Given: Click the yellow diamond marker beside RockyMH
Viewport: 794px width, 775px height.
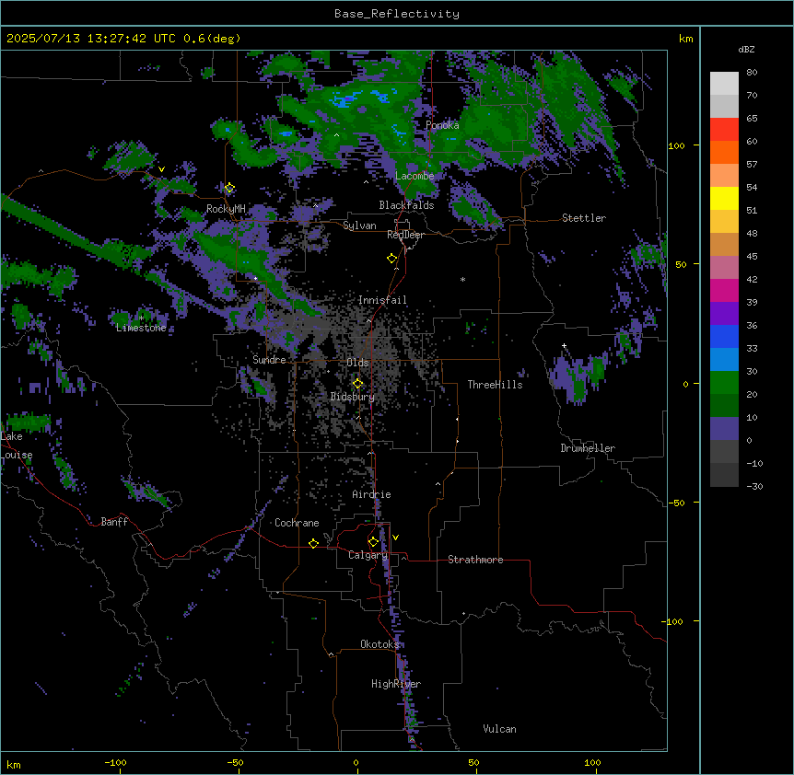Looking at the screenshot, I should [x=229, y=188].
